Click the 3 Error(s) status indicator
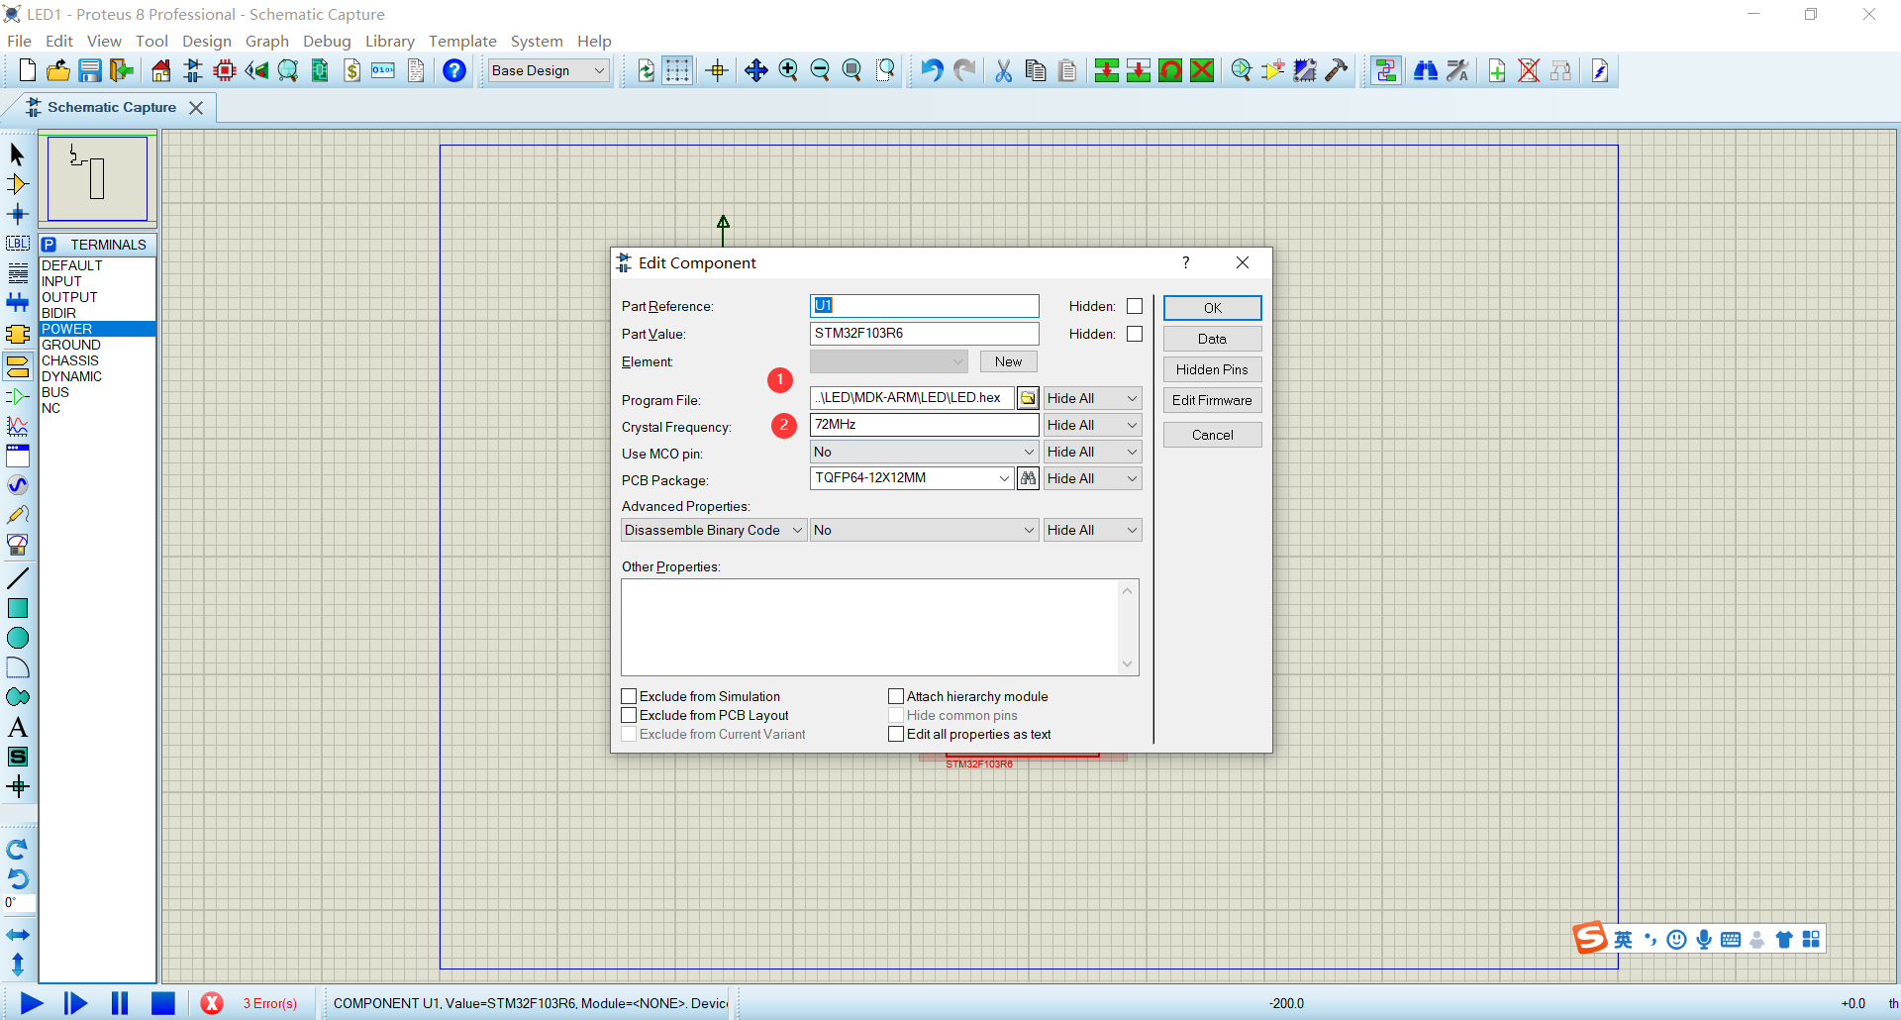The height and width of the screenshot is (1020, 1901). pos(269,1003)
